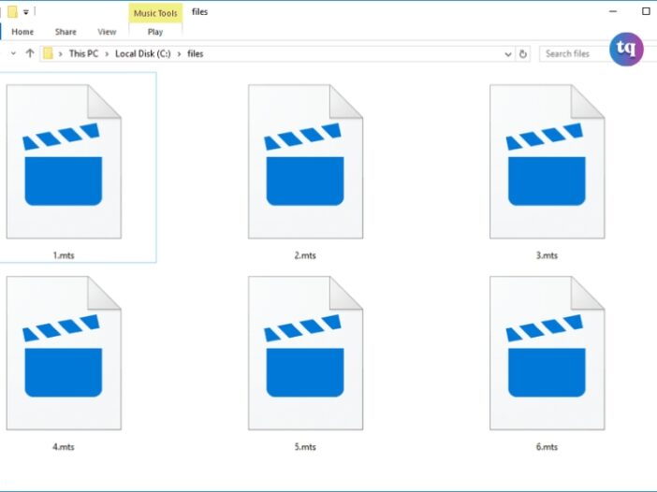Open the Play ribbon tab

pos(155,32)
